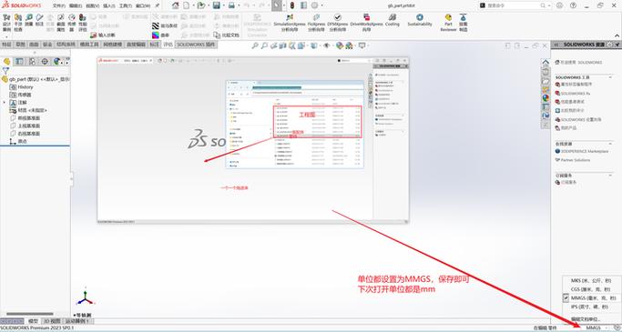The width and height of the screenshot is (622, 332).
Task: Click the help question mark icon
Action: click(x=573, y=5)
